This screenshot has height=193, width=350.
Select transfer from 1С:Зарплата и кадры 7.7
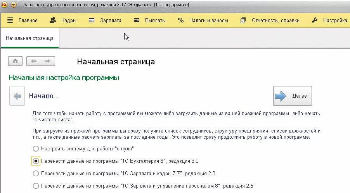(124, 173)
